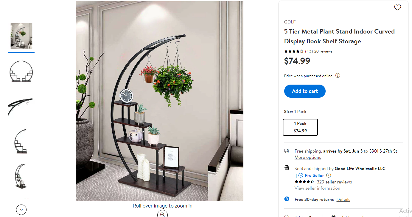Open the GDLF brand link
The height and width of the screenshot is (217, 412).
coord(290,22)
